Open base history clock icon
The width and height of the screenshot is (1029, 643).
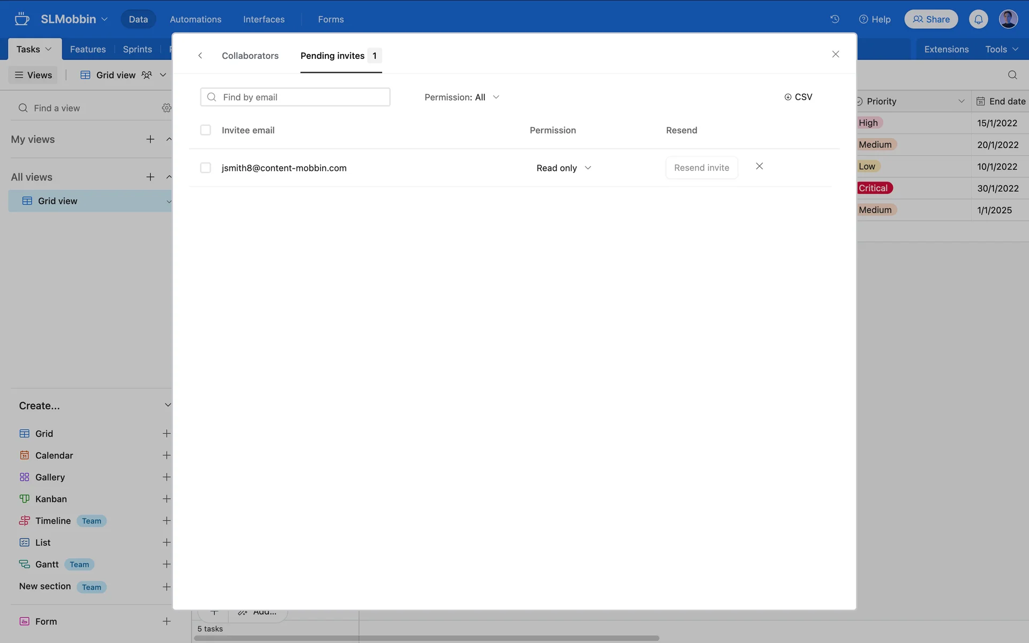tap(834, 19)
